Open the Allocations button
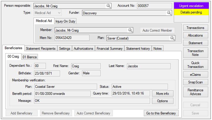The width and height of the screenshot is (212, 120). coord(196,35)
